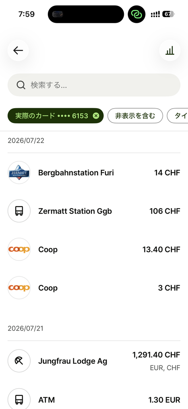The image size is (188, 409).
Task: Focus the 検索する search field
Action: 94,85
